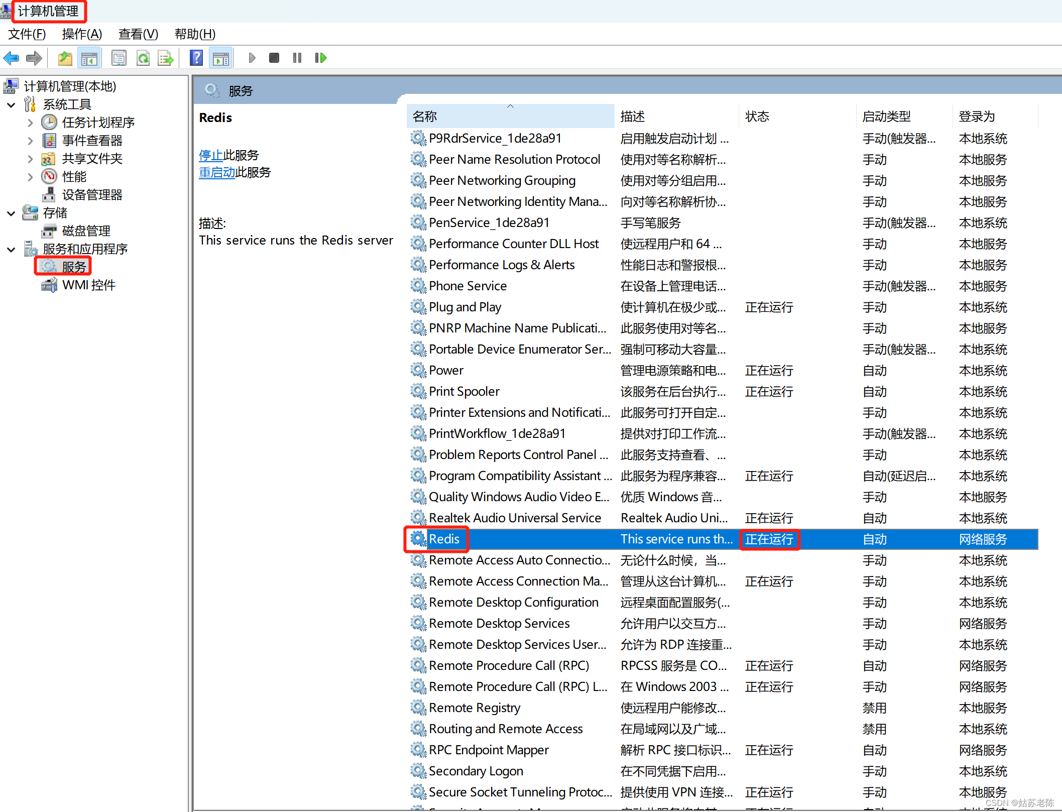Image resolution: width=1062 pixels, height=812 pixels.
Task: Select 磁盘管理 in the tree
Action: click(x=86, y=231)
